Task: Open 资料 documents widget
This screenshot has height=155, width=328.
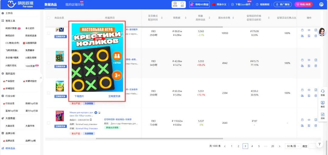Action: (323, 116)
